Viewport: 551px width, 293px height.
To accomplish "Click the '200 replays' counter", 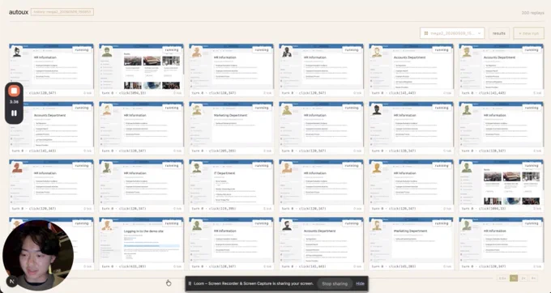I will pos(532,13).
